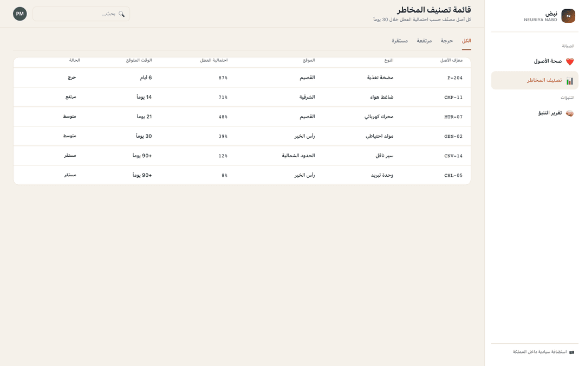This screenshot has height=366, width=585.
Task: Click the 14 يوماً expected time cell
Action: 145,97
